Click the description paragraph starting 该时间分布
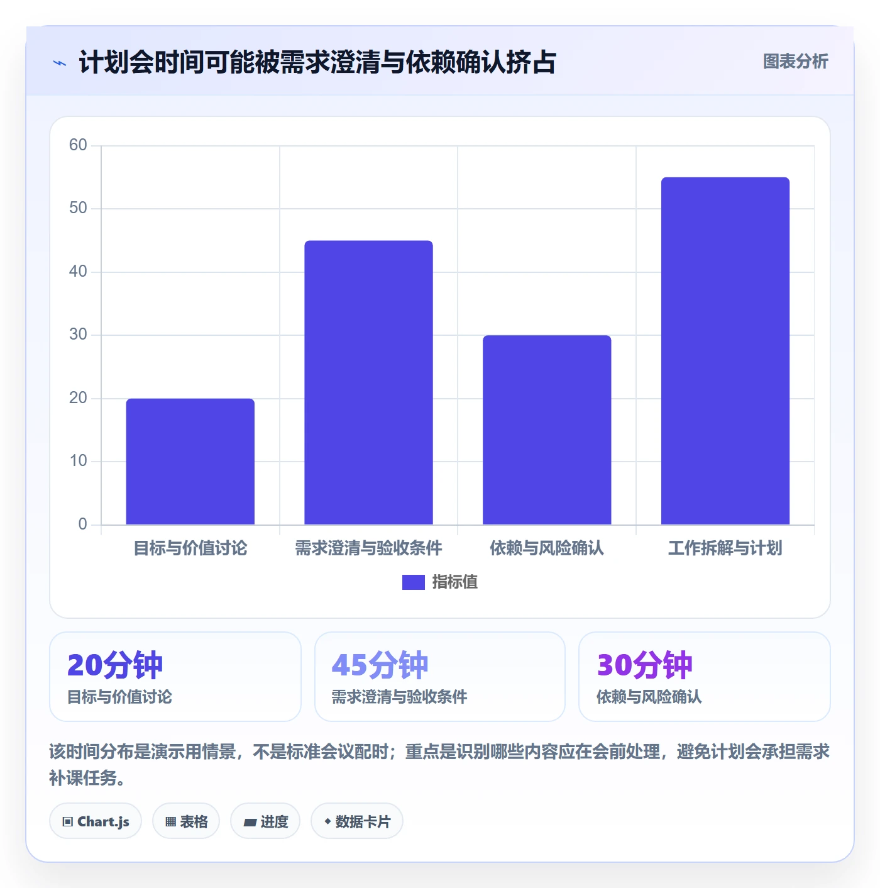This screenshot has height=888, width=880. 439,765
